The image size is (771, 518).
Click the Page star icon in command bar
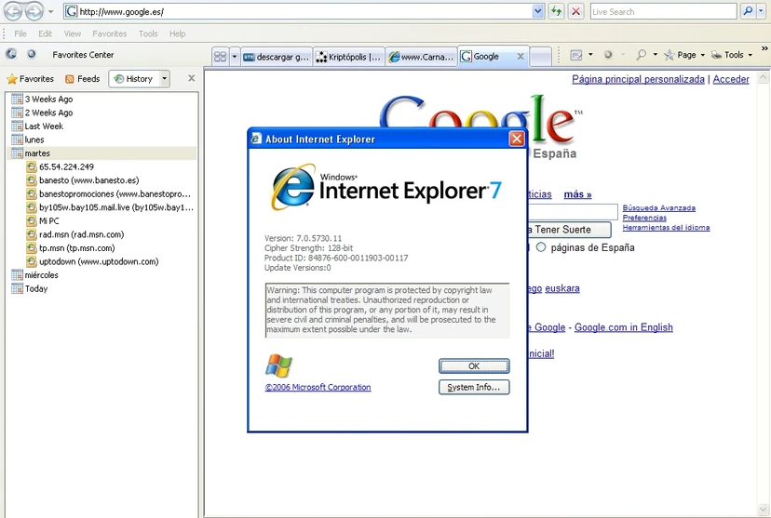(669, 55)
